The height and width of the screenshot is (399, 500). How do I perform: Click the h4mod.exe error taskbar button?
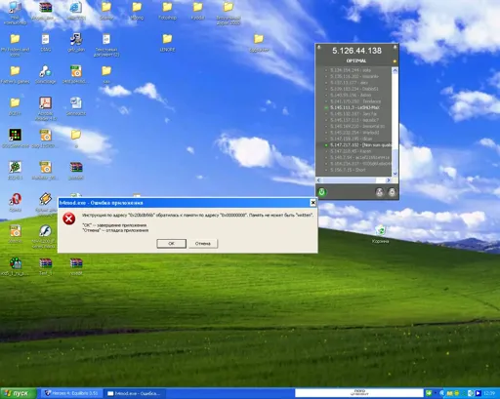(135, 393)
